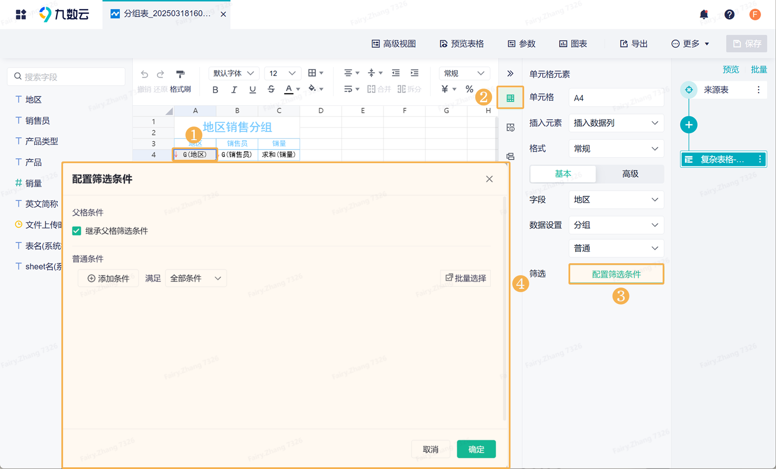Open horizontal alignment options
Viewport: 776px width, 469px height.
click(352, 73)
